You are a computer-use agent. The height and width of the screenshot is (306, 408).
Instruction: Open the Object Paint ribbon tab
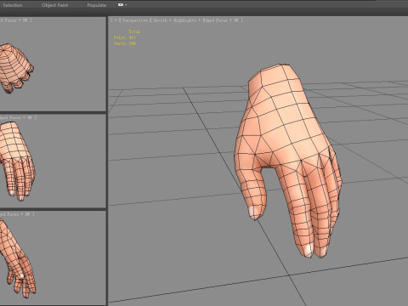pos(54,5)
